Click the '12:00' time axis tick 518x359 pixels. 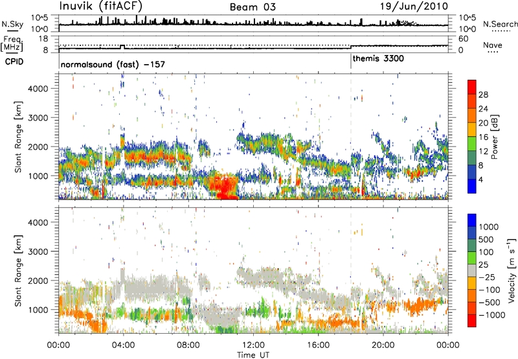(x=253, y=345)
